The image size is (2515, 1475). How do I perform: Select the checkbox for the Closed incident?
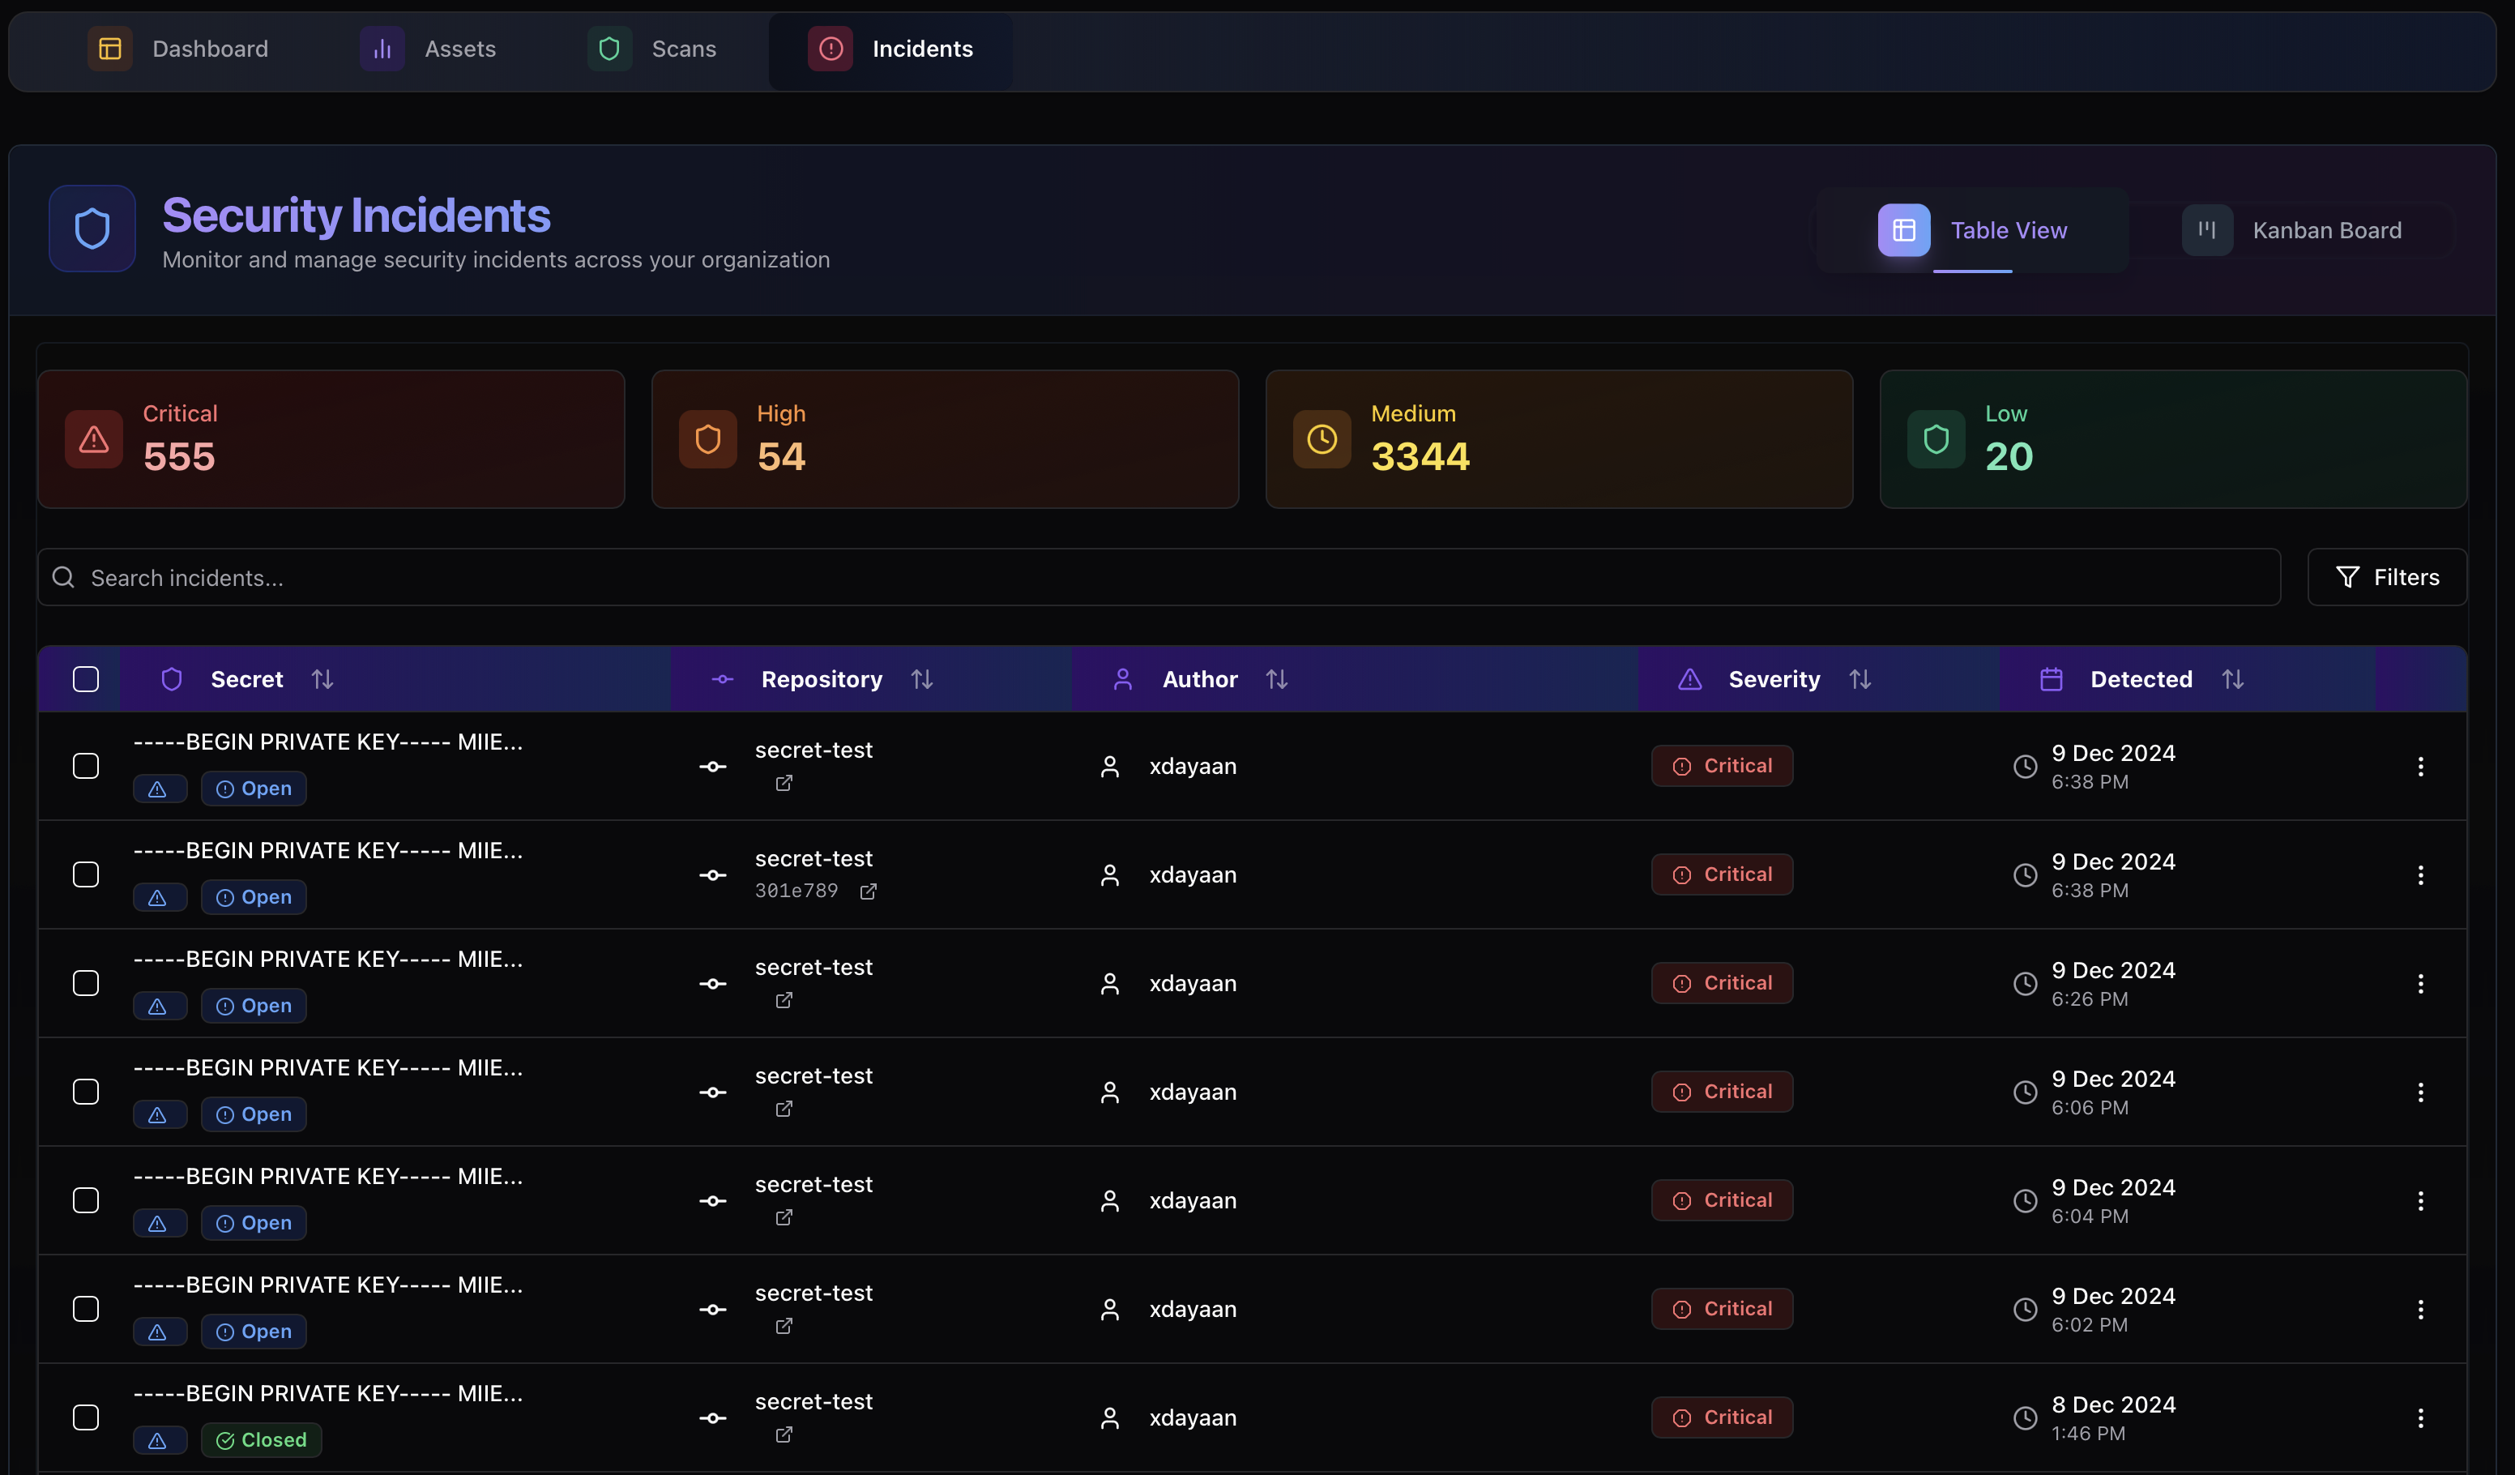click(86, 1418)
